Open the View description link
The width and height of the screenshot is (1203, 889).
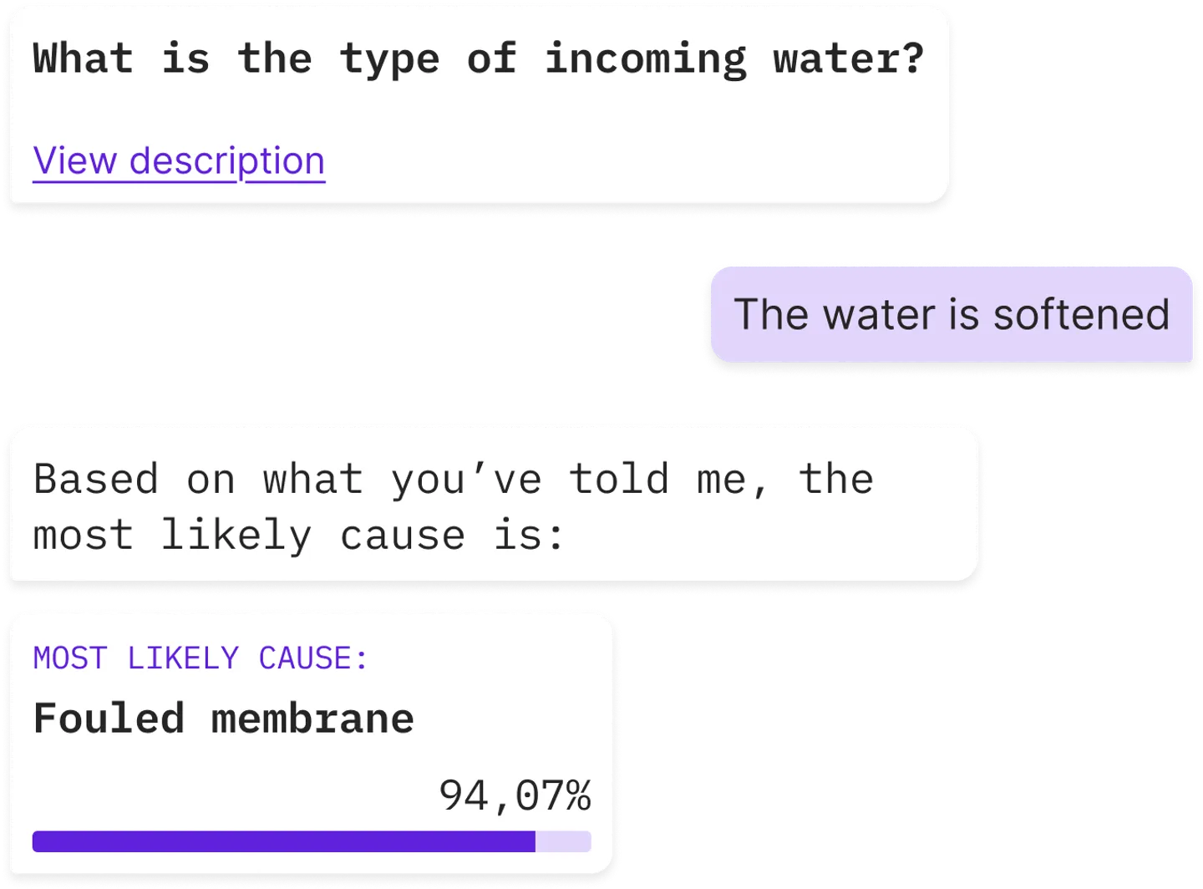pos(179,160)
